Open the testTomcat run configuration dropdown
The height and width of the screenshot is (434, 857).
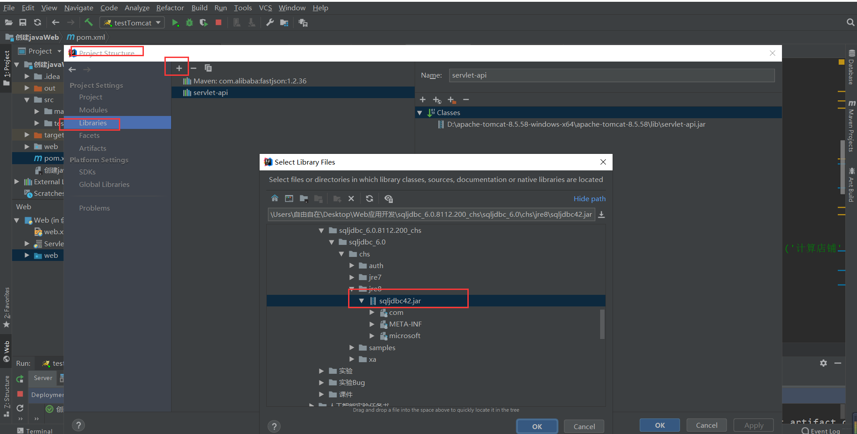point(132,23)
